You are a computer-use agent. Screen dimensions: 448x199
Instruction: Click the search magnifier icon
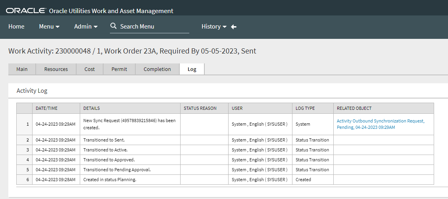[x=113, y=26]
